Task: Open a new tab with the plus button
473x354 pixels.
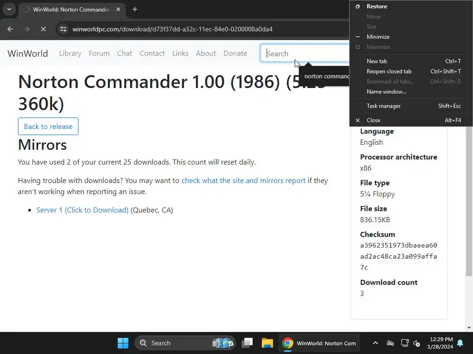Action: click(135, 9)
